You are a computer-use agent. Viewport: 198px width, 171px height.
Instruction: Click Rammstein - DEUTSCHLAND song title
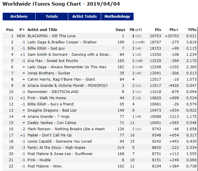53,92
